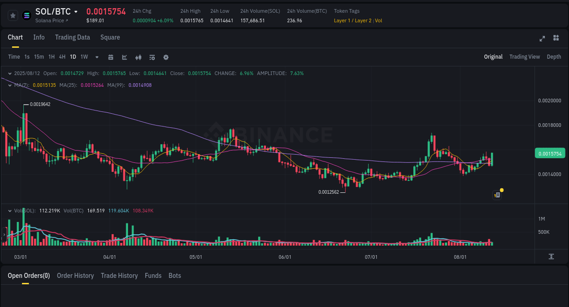This screenshot has width=569, height=307.
Task: Open the Trading Data tab
Action: click(x=72, y=37)
